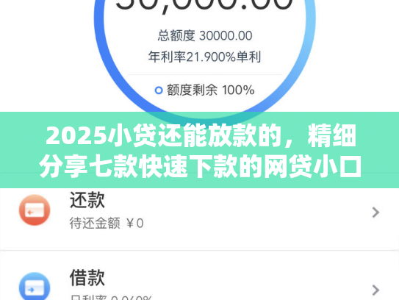Click the 年利率21.900%单利 text

pyautogui.click(x=204, y=57)
